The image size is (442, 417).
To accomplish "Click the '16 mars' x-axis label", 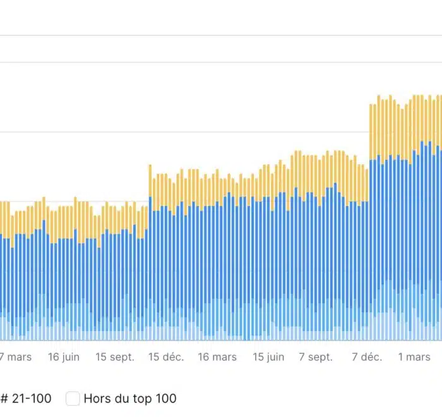I will [217, 357].
